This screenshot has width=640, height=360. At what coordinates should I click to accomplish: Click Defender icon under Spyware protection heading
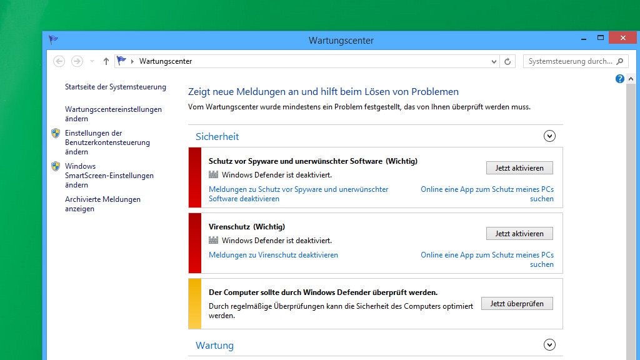pos(214,175)
